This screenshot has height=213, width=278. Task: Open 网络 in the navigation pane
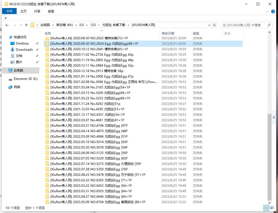(x=17, y=87)
